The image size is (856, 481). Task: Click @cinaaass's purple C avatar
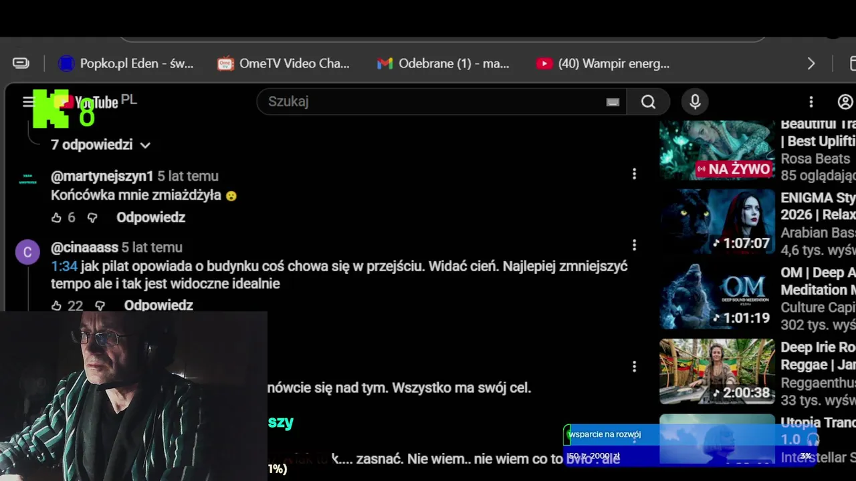[27, 253]
